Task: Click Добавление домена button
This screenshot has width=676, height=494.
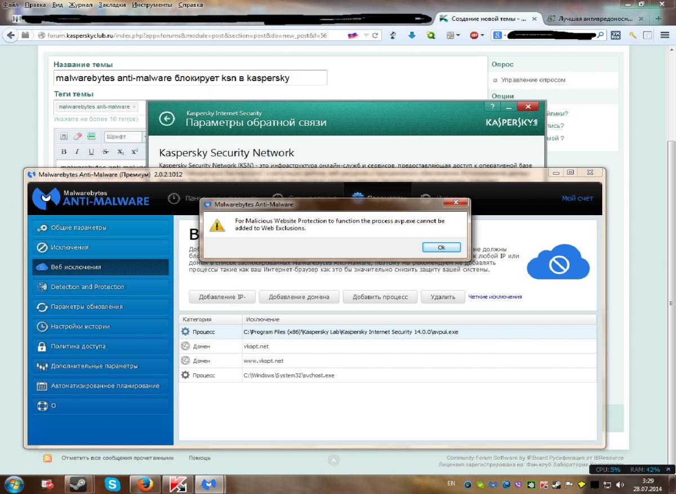Action: pyautogui.click(x=299, y=297)
